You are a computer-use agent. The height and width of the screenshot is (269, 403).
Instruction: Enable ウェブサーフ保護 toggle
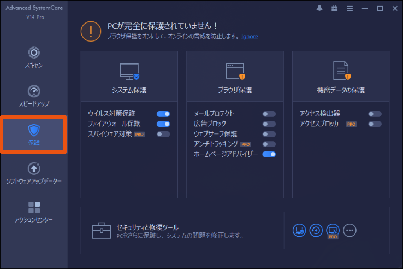[x=269, y=134]
